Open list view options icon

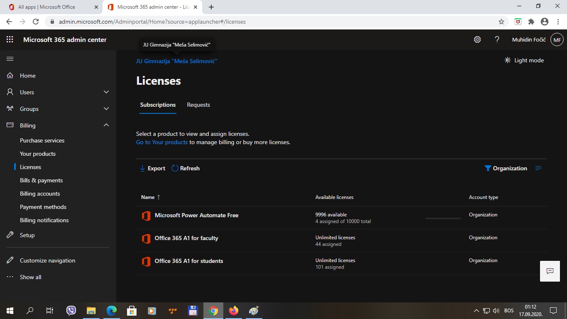coord(539,168)
